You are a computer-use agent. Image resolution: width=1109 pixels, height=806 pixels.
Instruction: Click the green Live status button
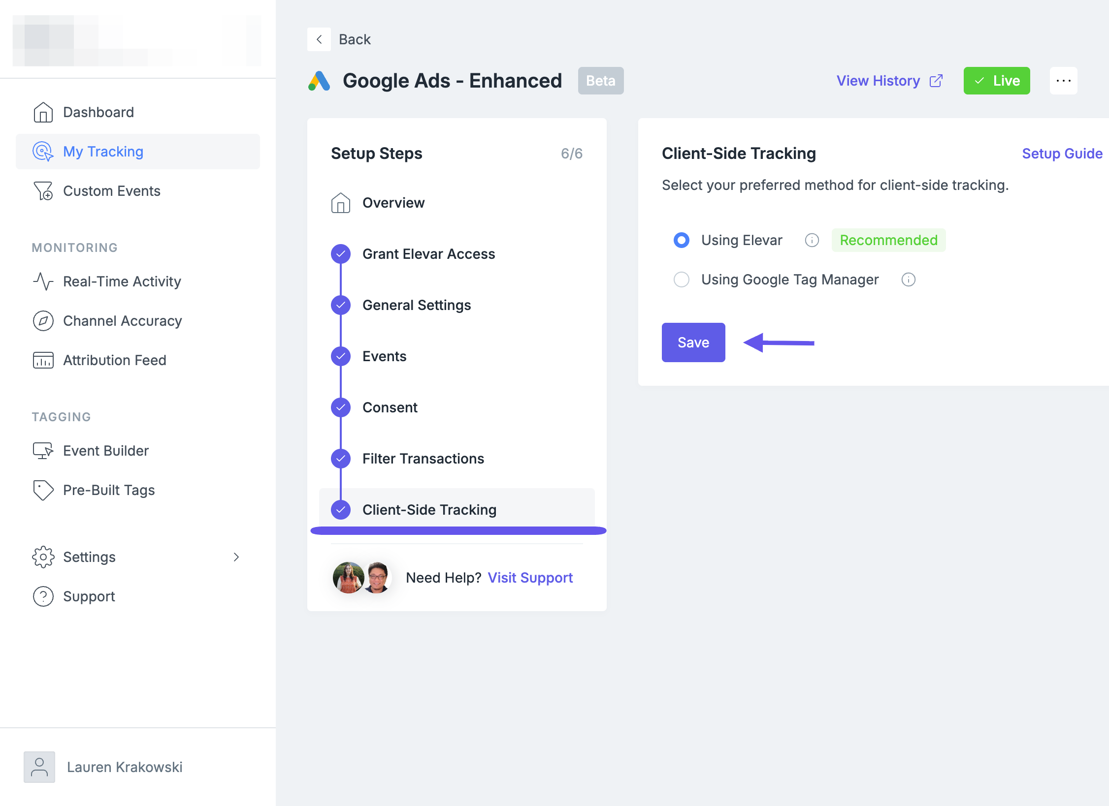[x=997, y=81]
